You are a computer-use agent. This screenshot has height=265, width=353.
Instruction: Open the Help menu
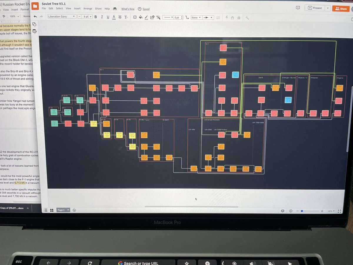tap(107, 9)
